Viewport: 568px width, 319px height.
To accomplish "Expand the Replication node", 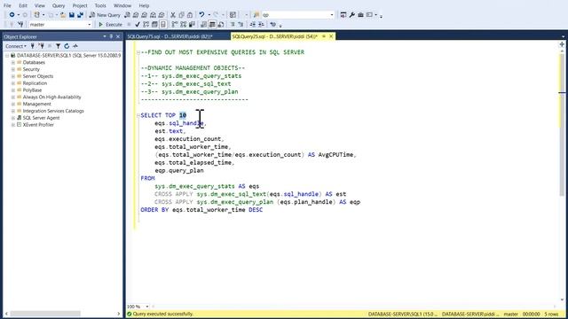I will coord(13,83).
